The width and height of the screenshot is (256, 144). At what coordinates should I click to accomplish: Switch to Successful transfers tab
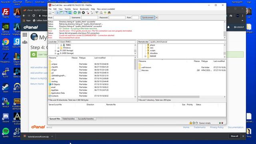pyautogui.click(x=86, y=119)
